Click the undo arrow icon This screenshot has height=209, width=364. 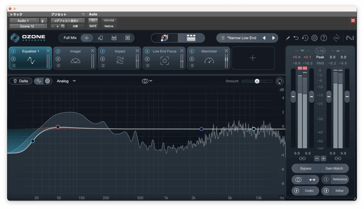[296, 38]
